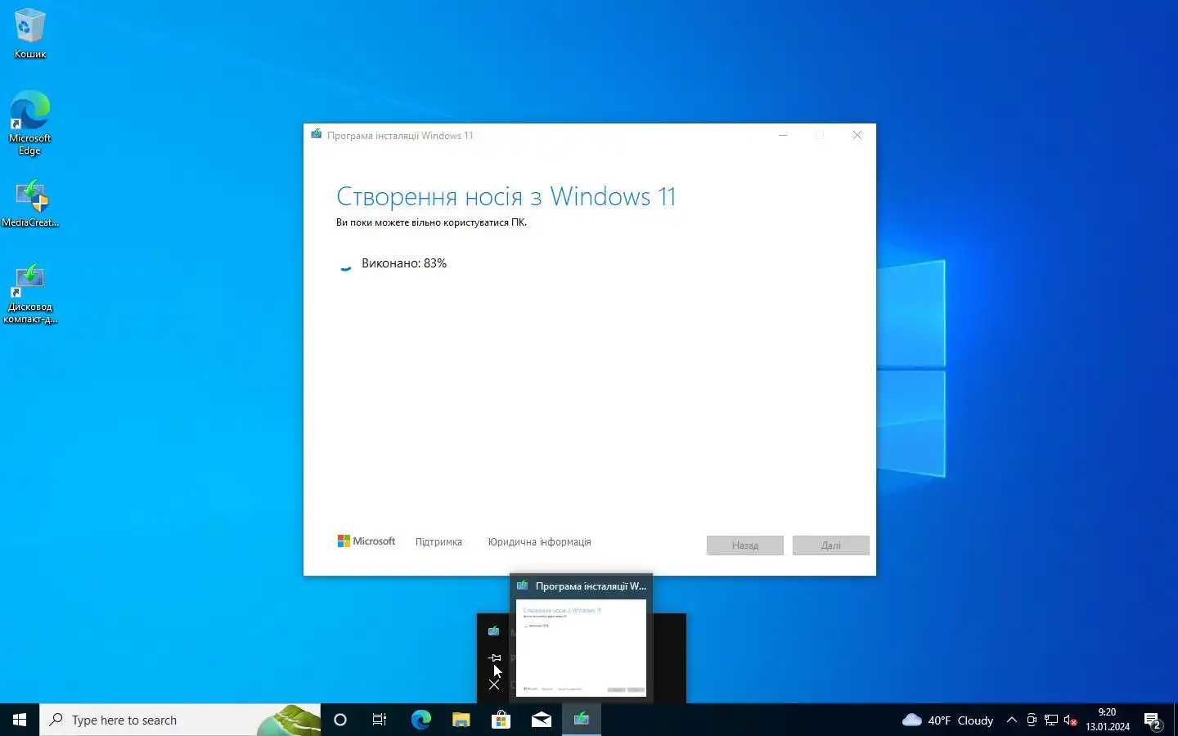1178x736 pixels.
Task: Open the Підтримка support link
Action: click(438, 541)
